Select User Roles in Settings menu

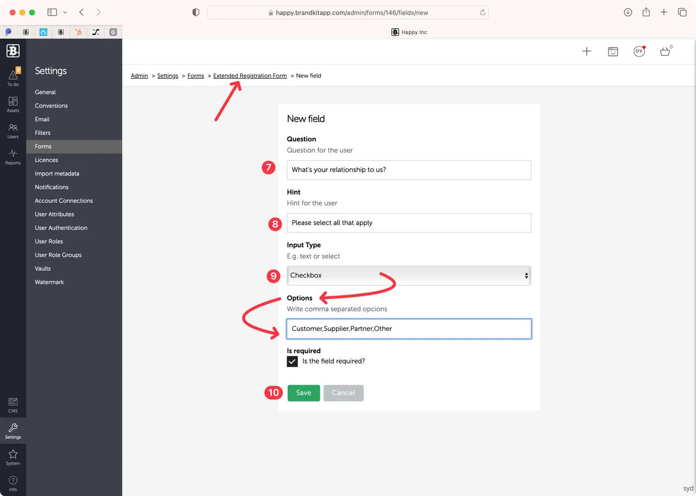point(49,241)
